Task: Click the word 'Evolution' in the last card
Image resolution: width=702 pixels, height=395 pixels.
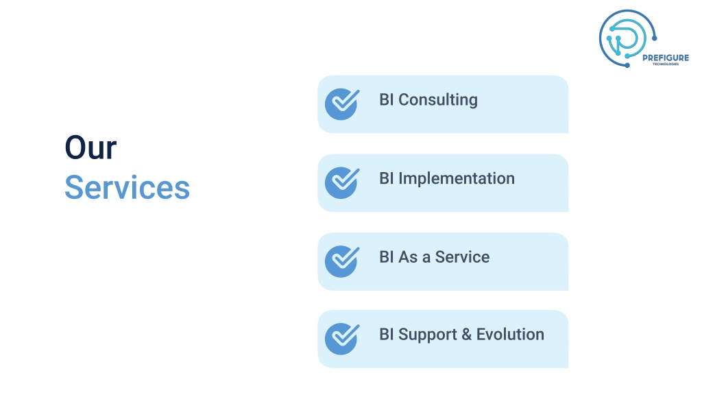Action: [x=510, y=335]
